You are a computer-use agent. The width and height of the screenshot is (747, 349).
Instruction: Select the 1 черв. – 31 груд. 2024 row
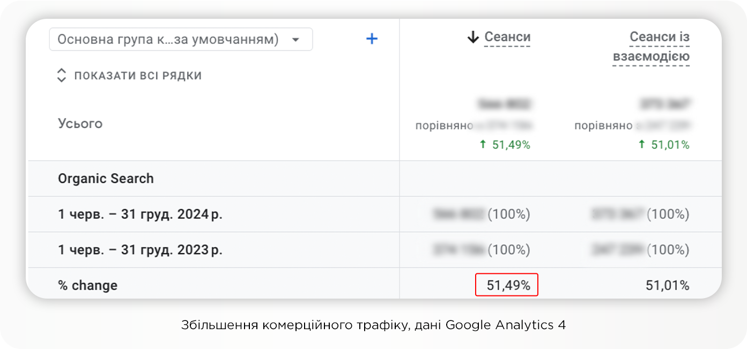tap(140, 214)
